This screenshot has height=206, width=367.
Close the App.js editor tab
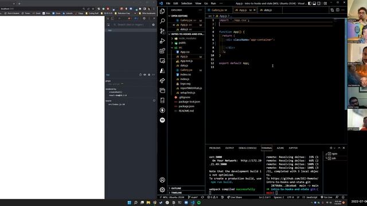click(x=255, y=10)
